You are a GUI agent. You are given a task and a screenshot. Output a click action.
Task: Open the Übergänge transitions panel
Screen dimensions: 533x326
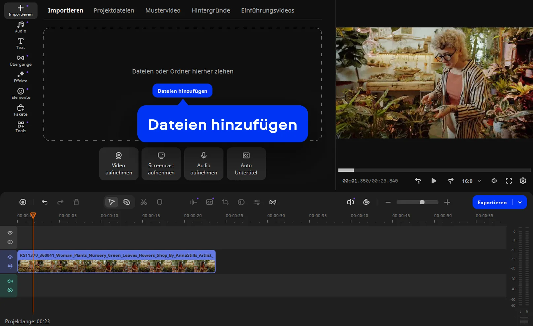20,61
